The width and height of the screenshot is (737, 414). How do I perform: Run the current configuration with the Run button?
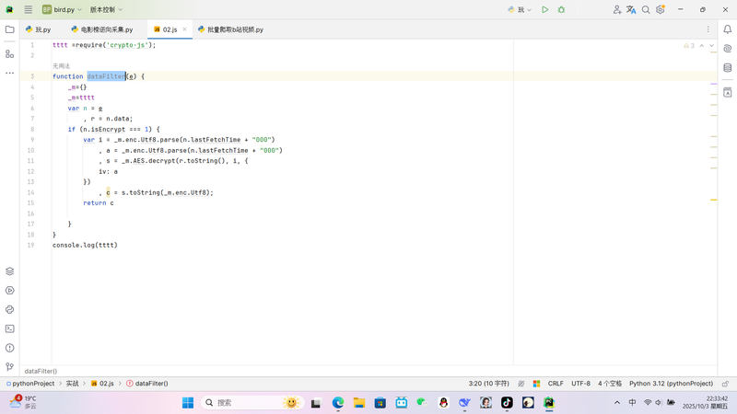click(x=544, y=10)
